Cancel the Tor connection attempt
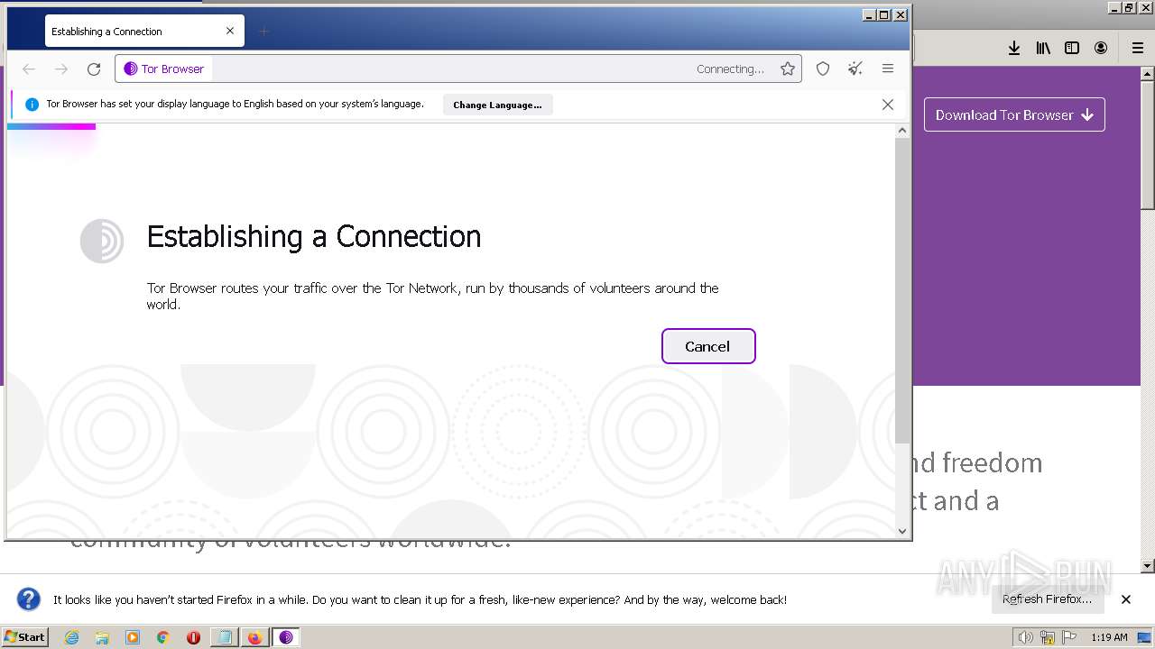This screenshot has height=649, width=1155. pyautogui.click(x=708, y=346)
